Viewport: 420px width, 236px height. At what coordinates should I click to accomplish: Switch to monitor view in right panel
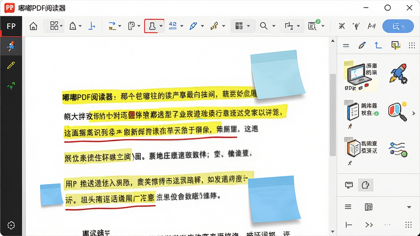tap(349, 185)
